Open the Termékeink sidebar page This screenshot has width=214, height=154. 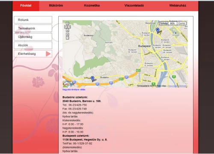click(x=33, y=28)
